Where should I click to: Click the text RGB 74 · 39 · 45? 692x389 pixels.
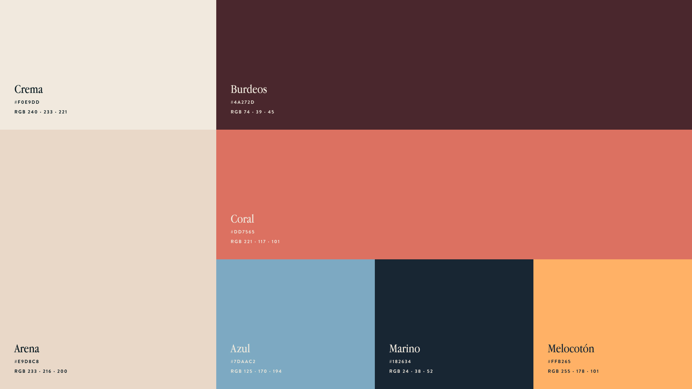[252, 112]
